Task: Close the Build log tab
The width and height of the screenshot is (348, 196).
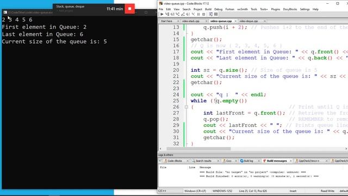Action: (259, 161)
